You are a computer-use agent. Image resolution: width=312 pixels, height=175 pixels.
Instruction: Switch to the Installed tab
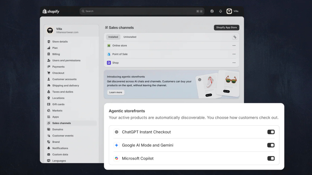click(x=113, y=37)
